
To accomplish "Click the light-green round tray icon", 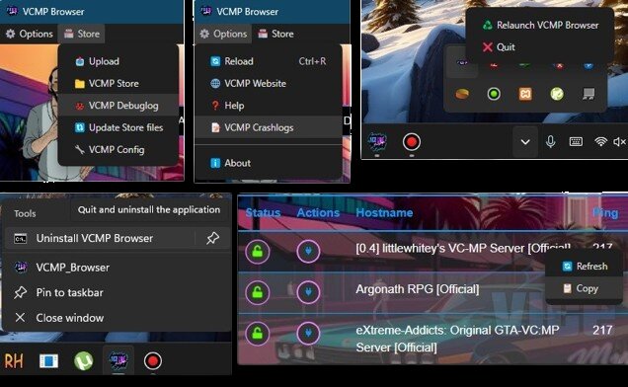I will [x=557, y=94].
